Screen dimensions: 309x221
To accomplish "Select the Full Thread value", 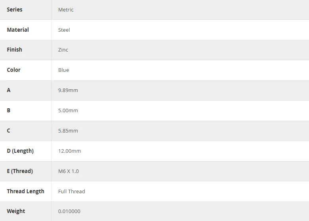I will 72,191.
